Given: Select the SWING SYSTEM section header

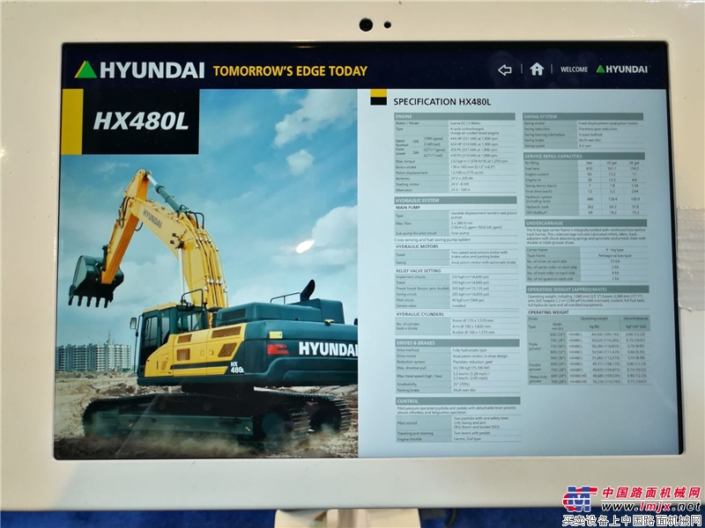Looking at the screenshot, I should [583, 117].
